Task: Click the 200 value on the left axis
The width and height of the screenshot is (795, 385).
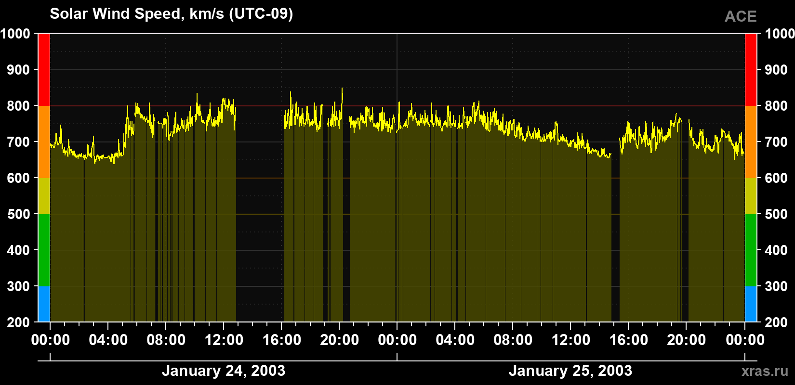Action: 18,322
